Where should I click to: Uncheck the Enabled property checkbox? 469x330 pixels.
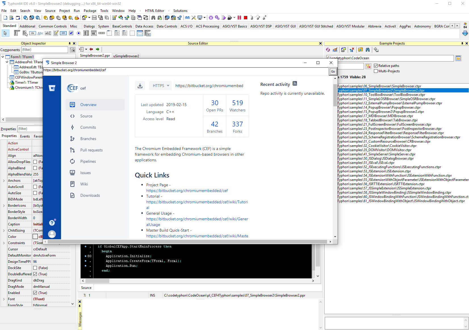coord(35,293)
